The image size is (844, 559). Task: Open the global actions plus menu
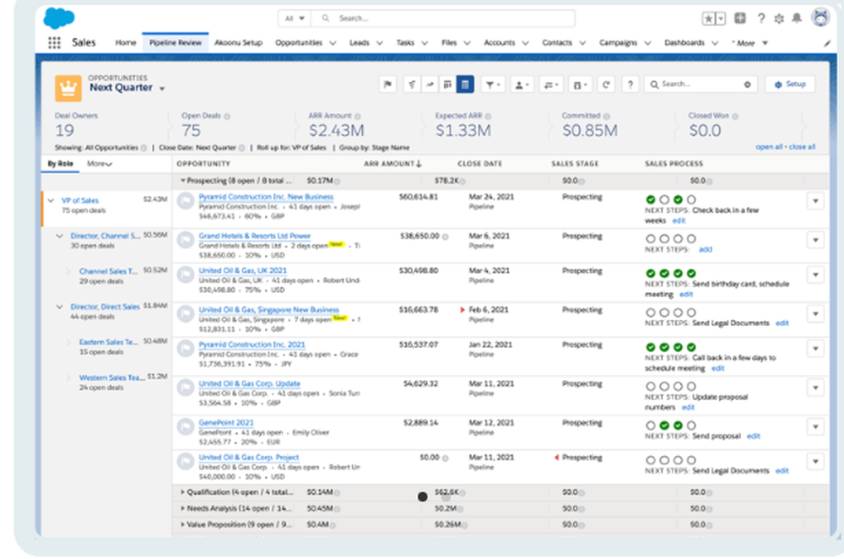pyautogui.click(x=740, y=19)
